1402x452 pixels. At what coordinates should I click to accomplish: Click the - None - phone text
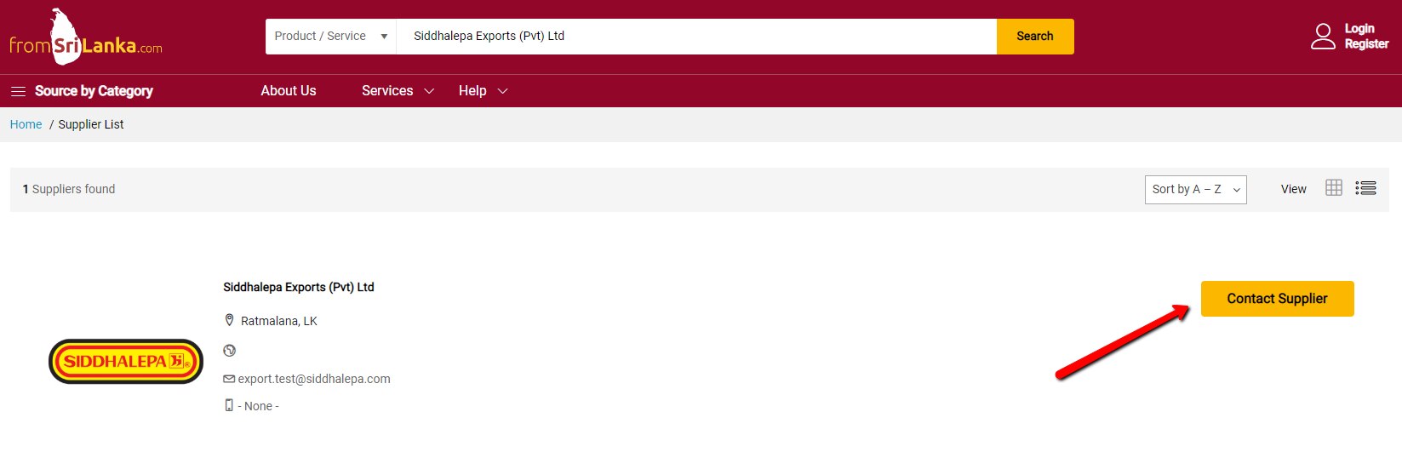(259, 406)
